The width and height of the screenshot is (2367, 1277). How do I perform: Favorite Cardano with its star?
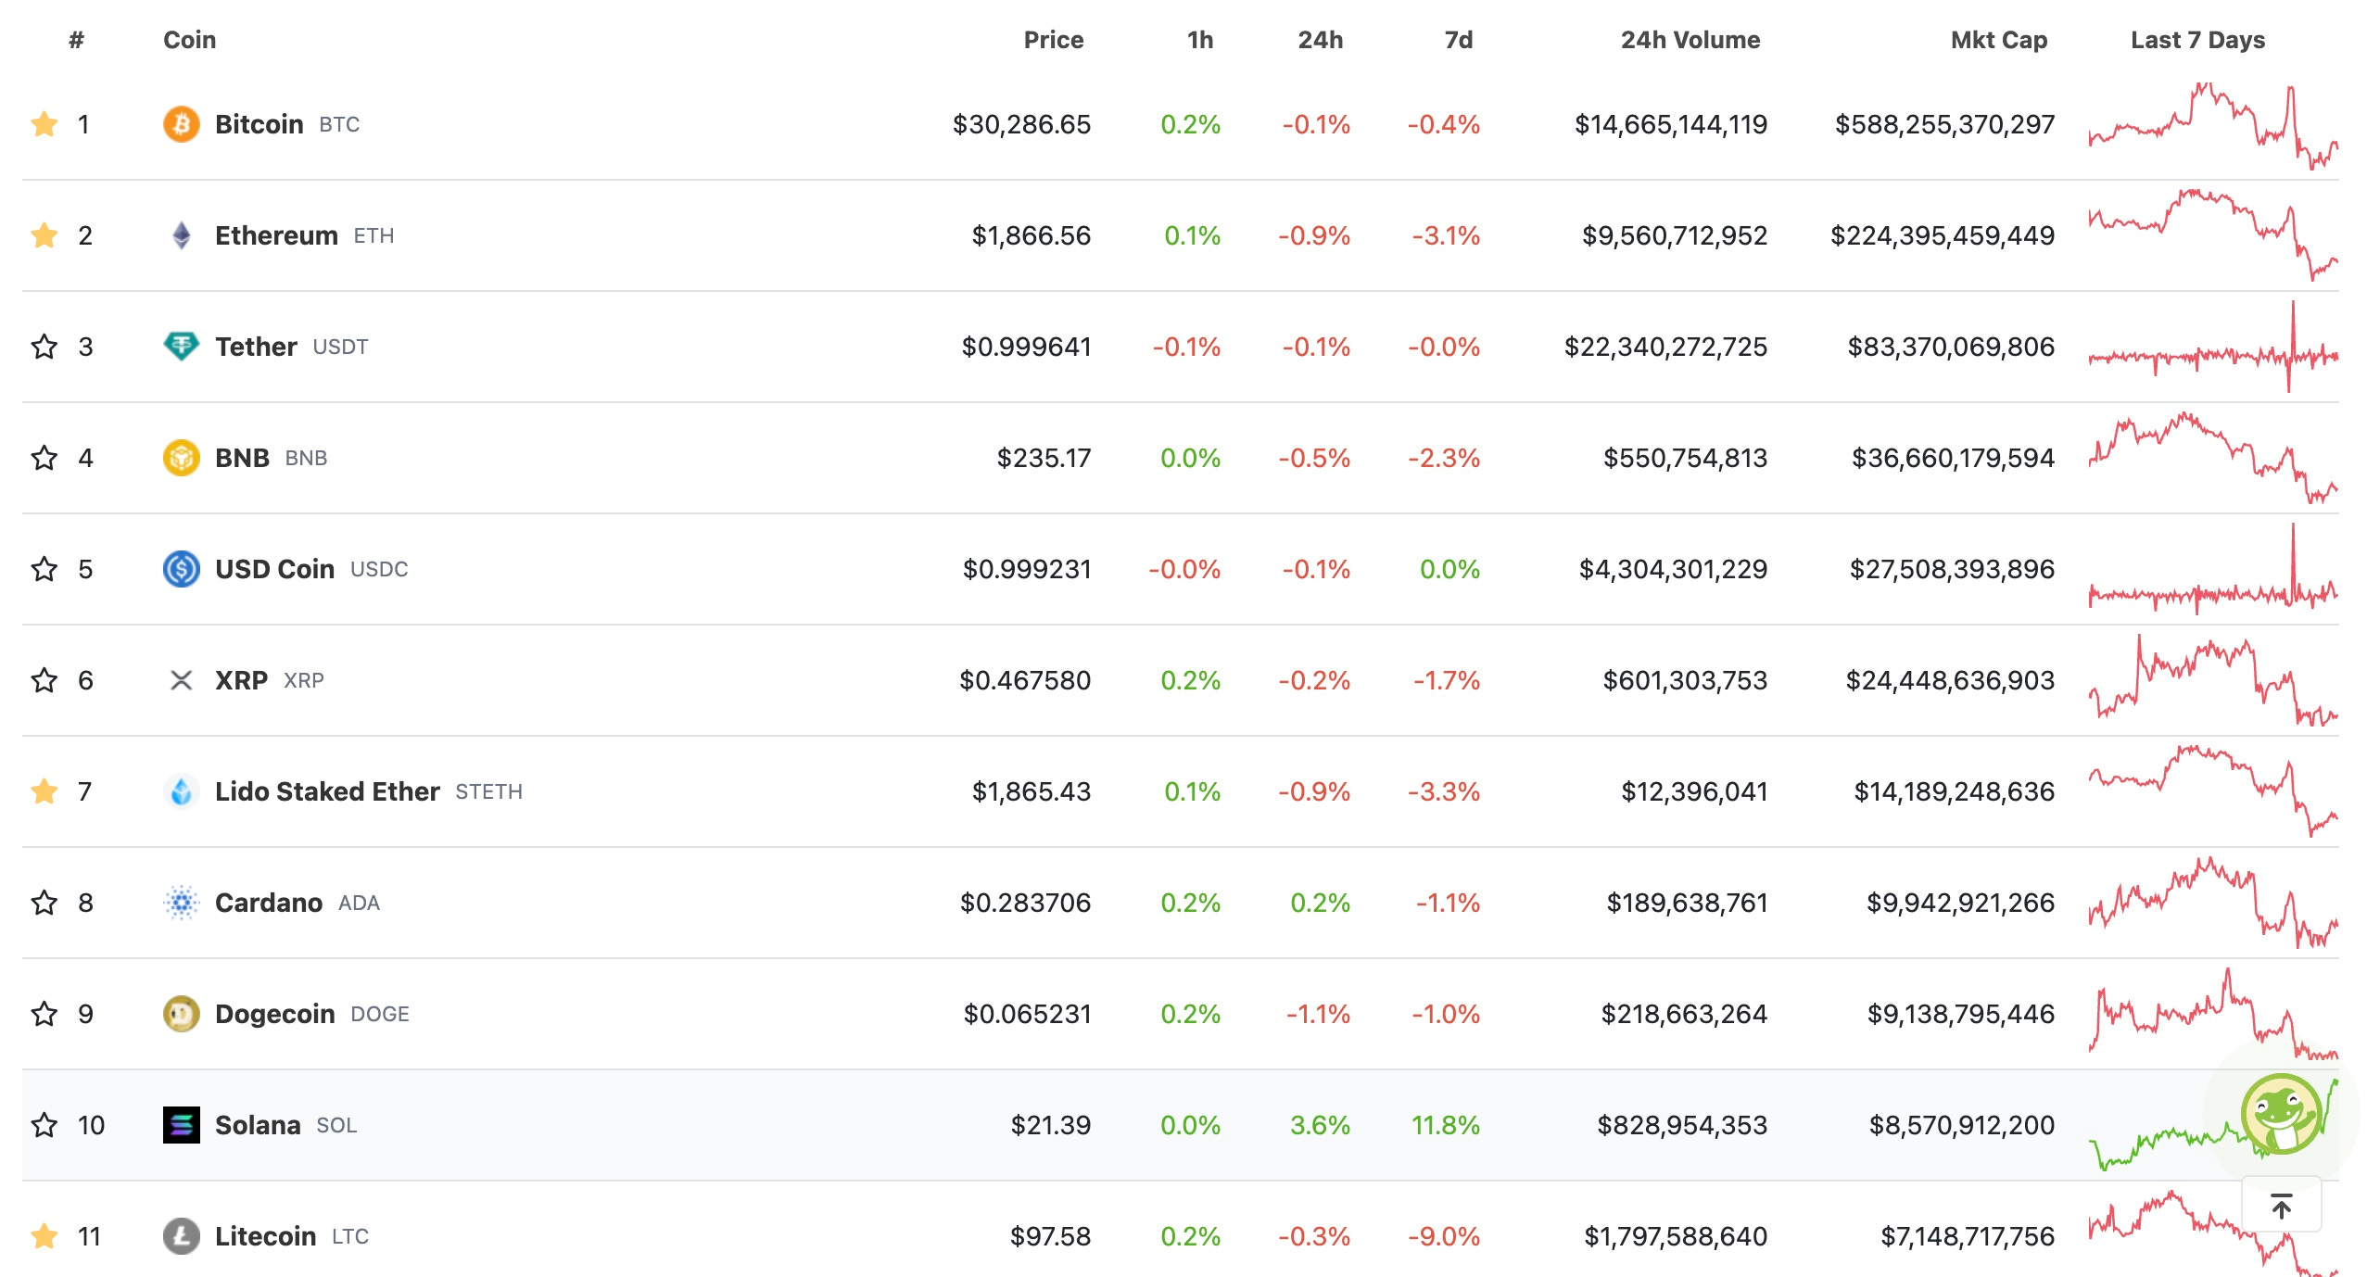tap(44, 903)
